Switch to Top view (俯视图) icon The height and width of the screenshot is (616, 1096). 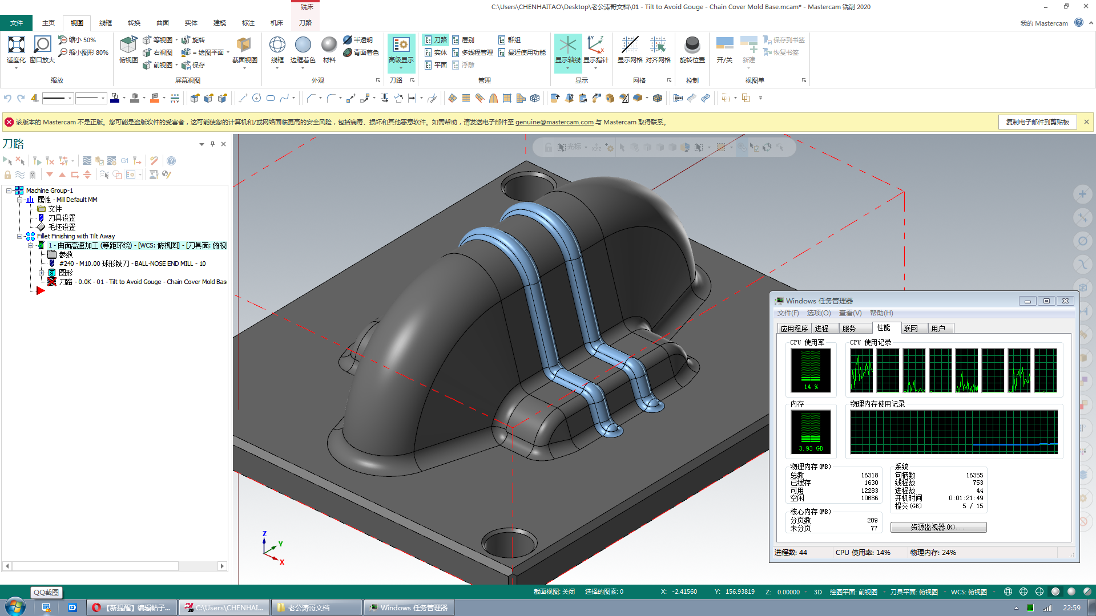128,46
